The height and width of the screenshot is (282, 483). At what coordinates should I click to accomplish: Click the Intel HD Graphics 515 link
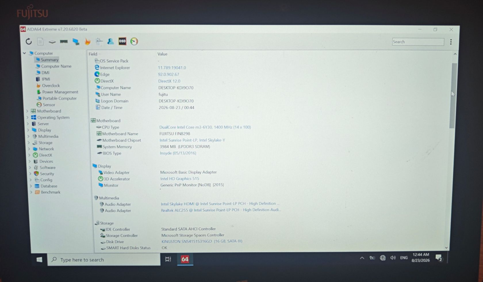180,179
